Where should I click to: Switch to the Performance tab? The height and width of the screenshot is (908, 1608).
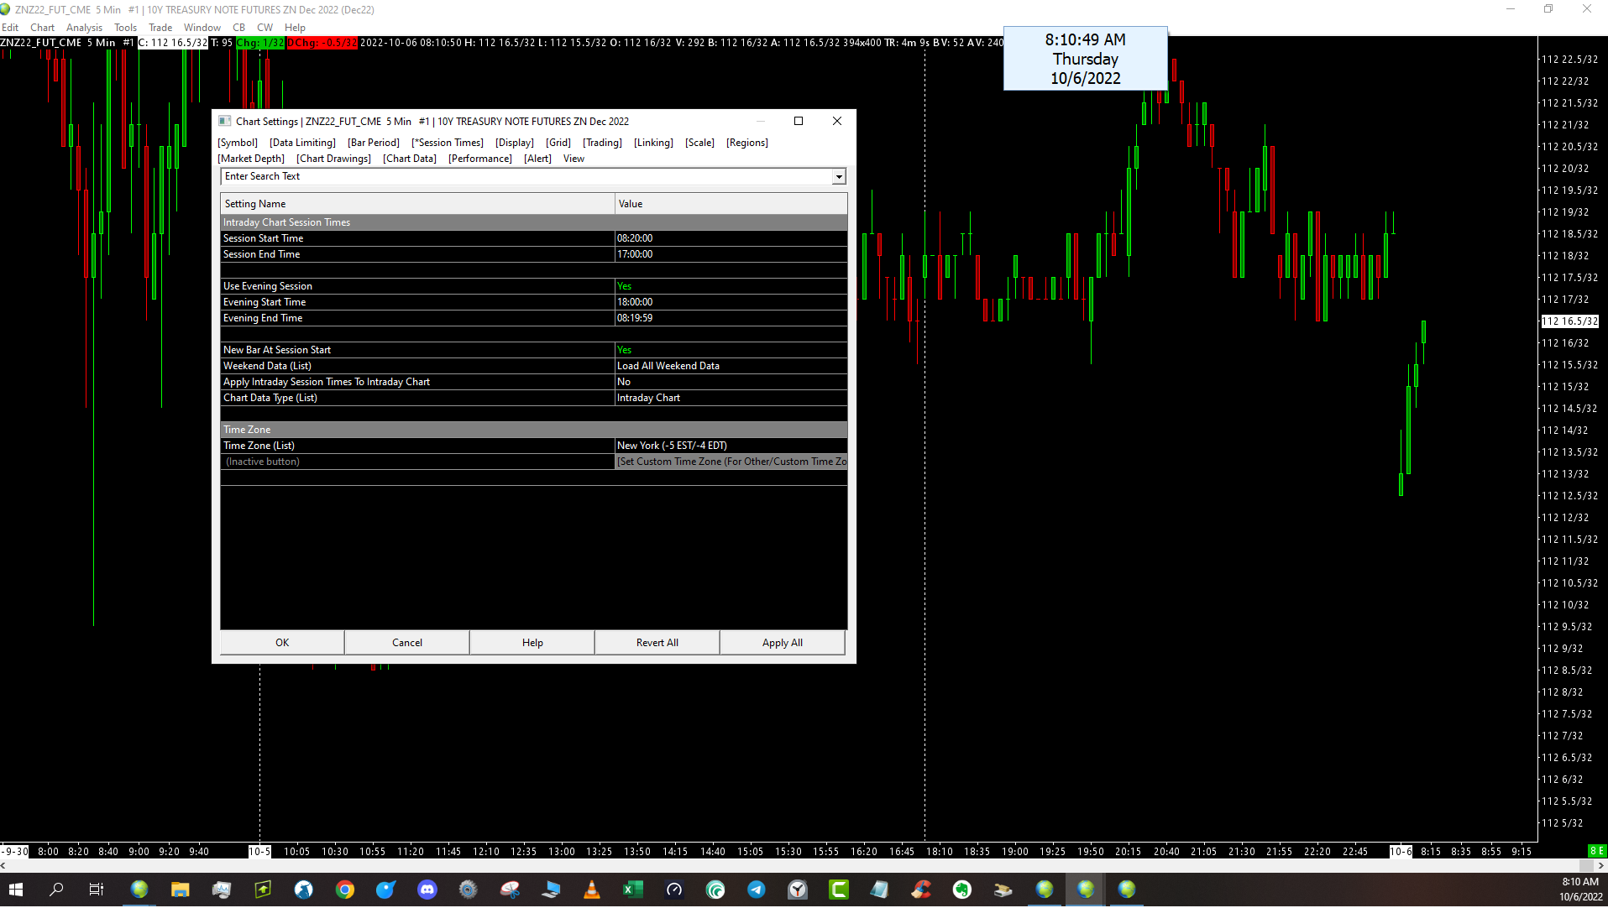[x=480, y=159]
